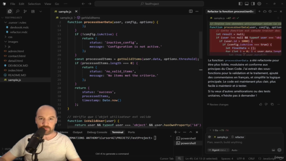Viewport: 286px width, 161px height.
Task: Toggle the primary sidebar layout icon
Action: coord(240,4)
